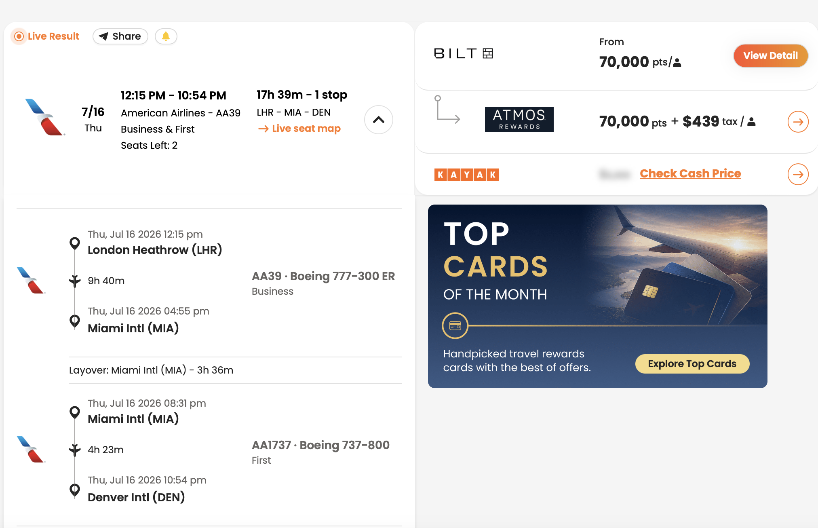Viewport: 818px width, 528px height.
Task: Click the card icon on banner slider line
Action: (x=455, y=326)
